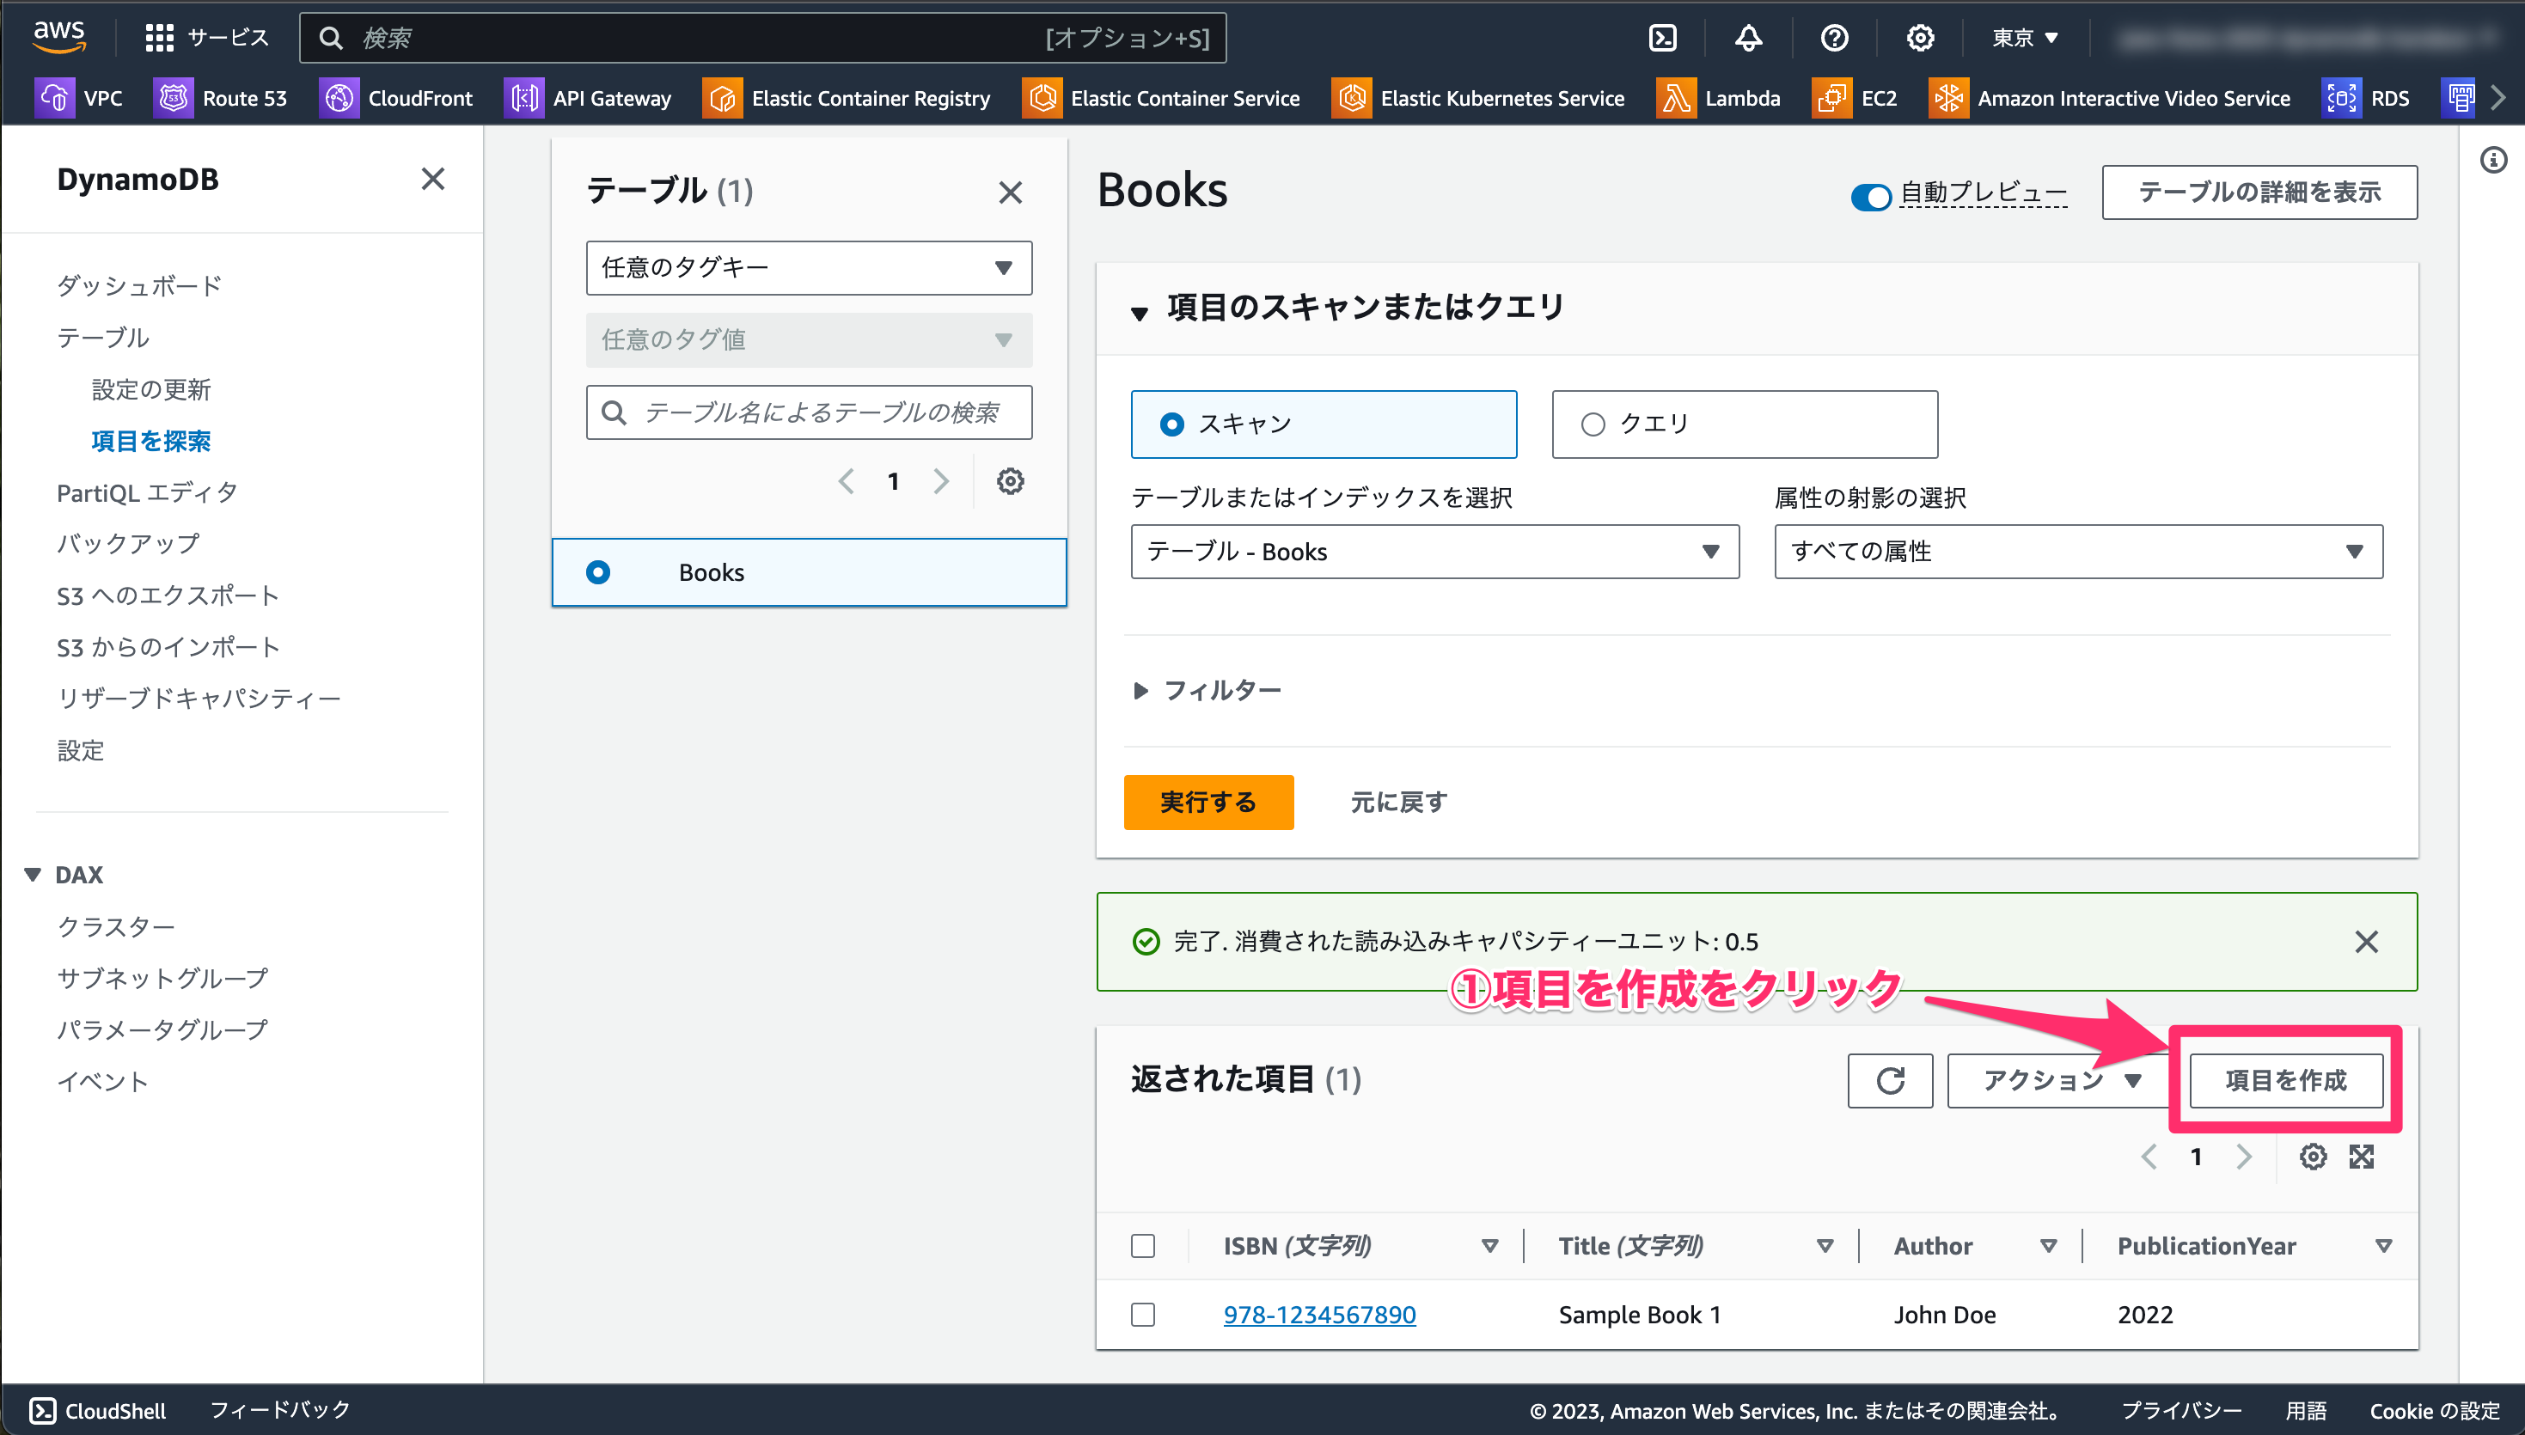Image resolution: width=2525 pixels, height=1435 pixels.
Task: Open the すべての属性 projection dropdown
Action: point(2079,551)
